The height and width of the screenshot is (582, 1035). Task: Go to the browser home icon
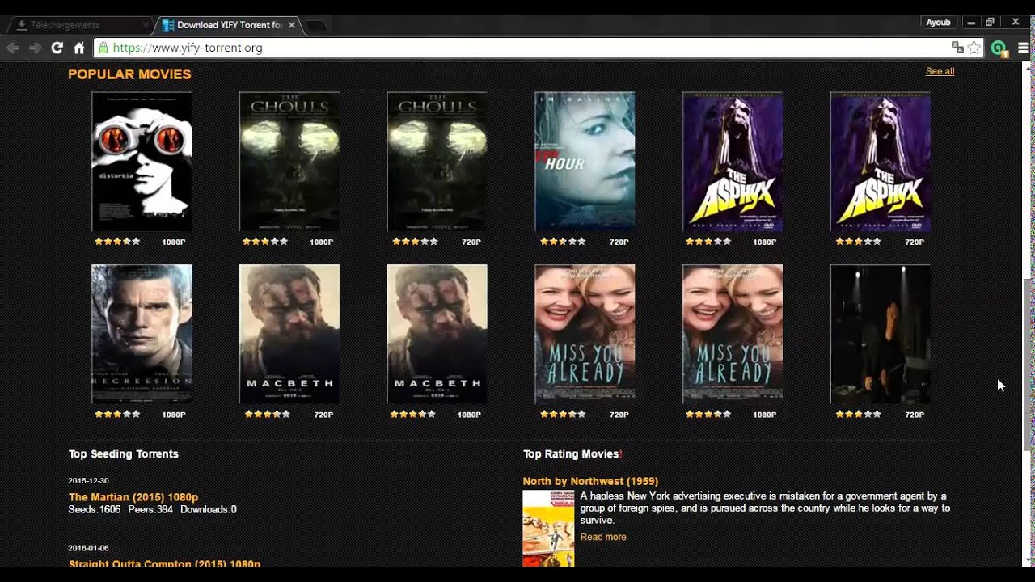pos(79,48)
